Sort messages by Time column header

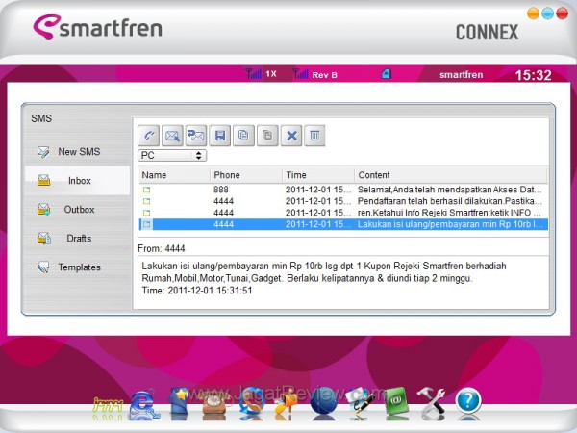(318, 175)
